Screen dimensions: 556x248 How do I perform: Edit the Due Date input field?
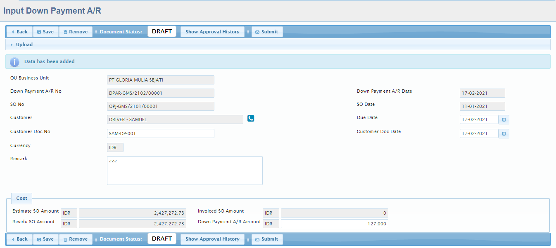[x=479, y=119]
